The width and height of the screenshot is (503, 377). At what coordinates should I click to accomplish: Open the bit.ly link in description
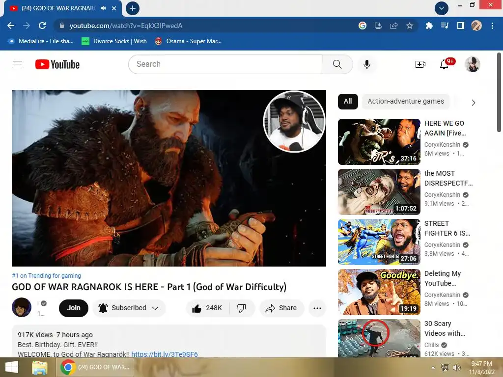(x=165, y=354)
